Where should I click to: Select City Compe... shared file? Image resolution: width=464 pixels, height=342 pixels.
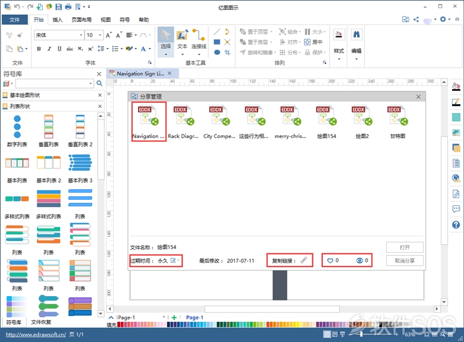pyautogui.click(x=220, y=122)
